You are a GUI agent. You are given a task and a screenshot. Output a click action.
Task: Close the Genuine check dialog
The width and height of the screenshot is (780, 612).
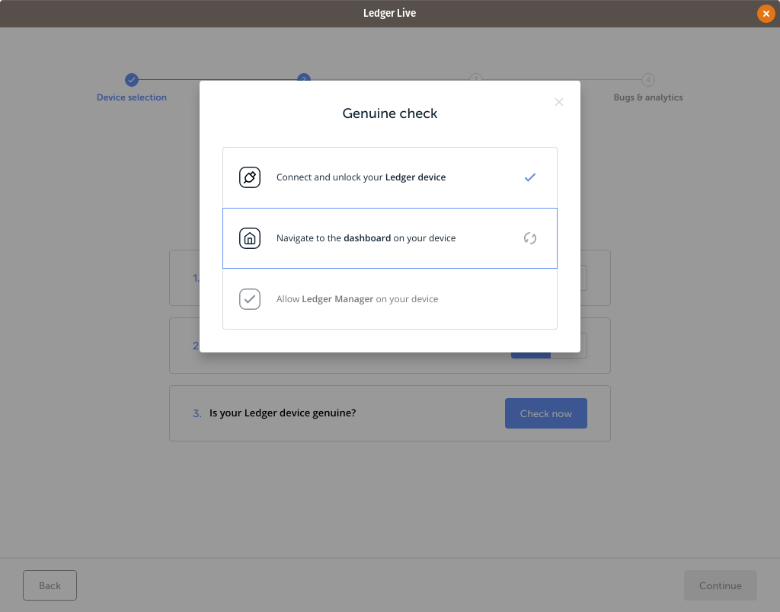pos(558,102)
